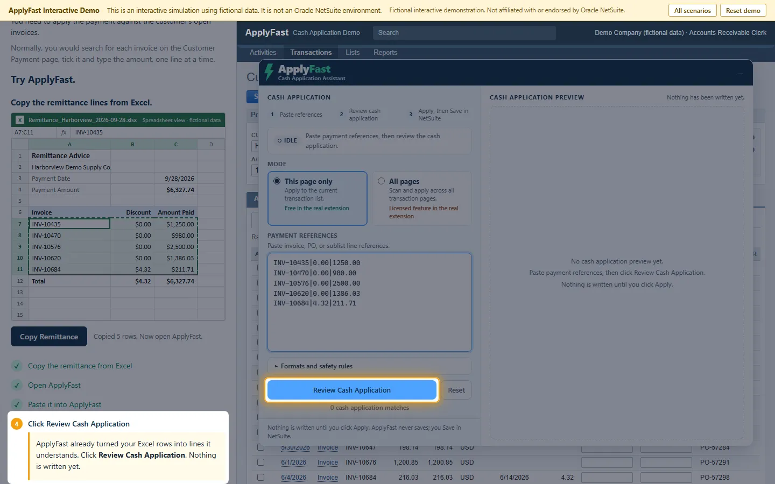The width and height of the screenshot is (775, 484).
Task: Open the Transactions menu
Action: [311, 52]
